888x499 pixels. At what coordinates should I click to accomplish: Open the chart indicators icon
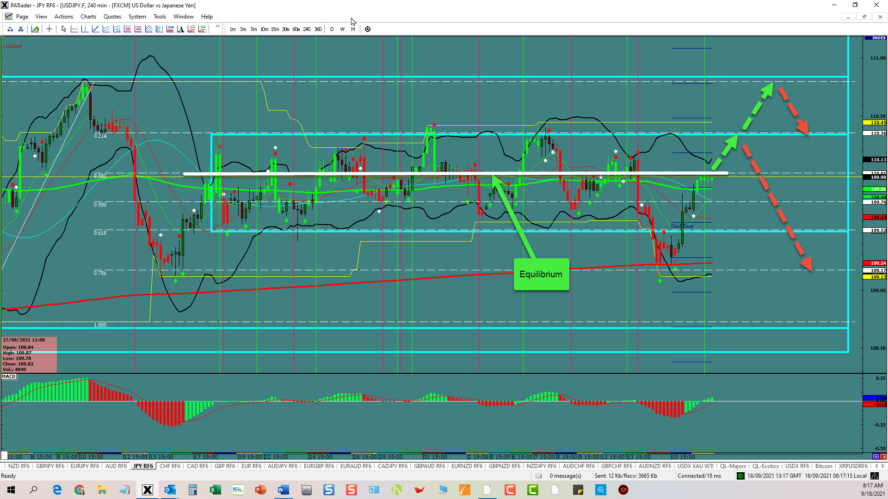click(35, 29)
